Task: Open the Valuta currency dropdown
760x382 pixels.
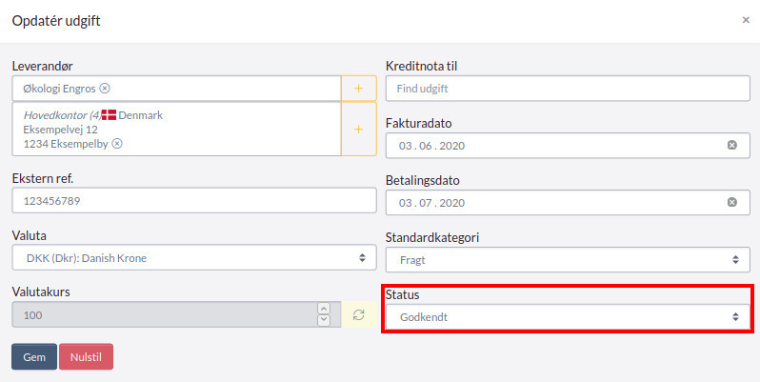Action: pos(194,257)
